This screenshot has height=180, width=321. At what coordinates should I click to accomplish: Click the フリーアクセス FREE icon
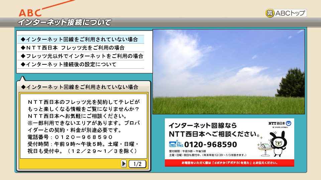176,144
